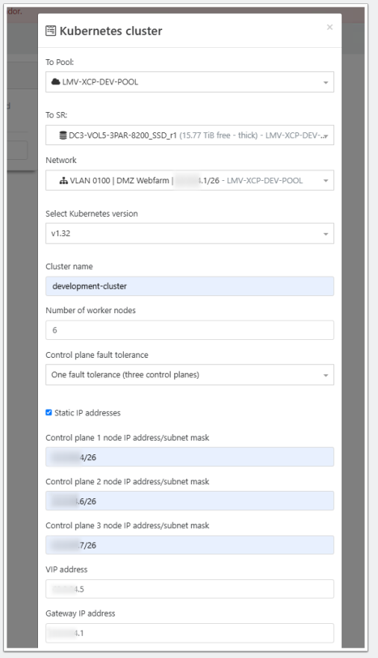Image resolution: width=378 pixels, height=658 pixels.
Task: Click the network icon beside VLAN 0100
Action: click(64, 181)
